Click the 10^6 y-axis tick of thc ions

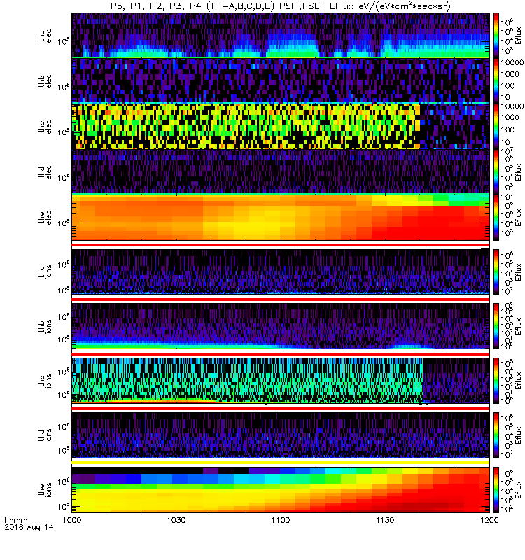[x=64, y=372]
